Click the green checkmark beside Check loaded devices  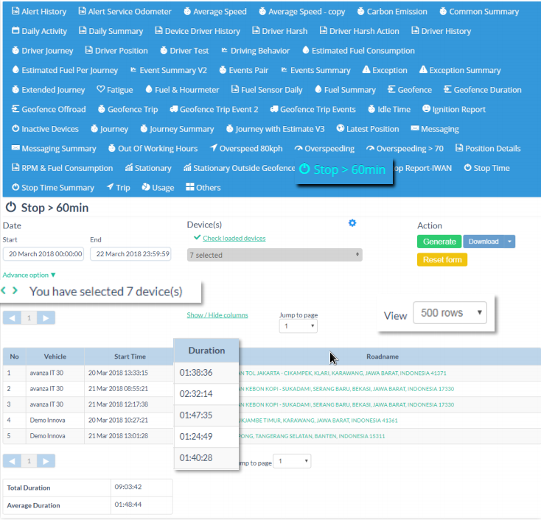point(197,238)
